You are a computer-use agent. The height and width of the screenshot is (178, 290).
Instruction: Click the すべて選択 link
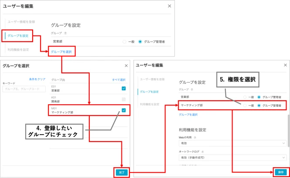point(119,80)
